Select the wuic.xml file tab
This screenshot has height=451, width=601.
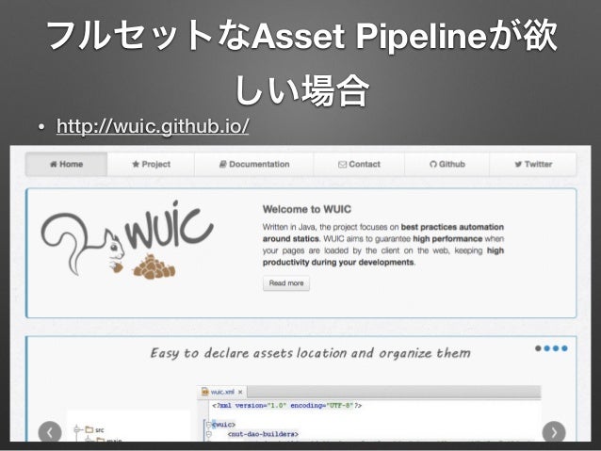(222, 392)
